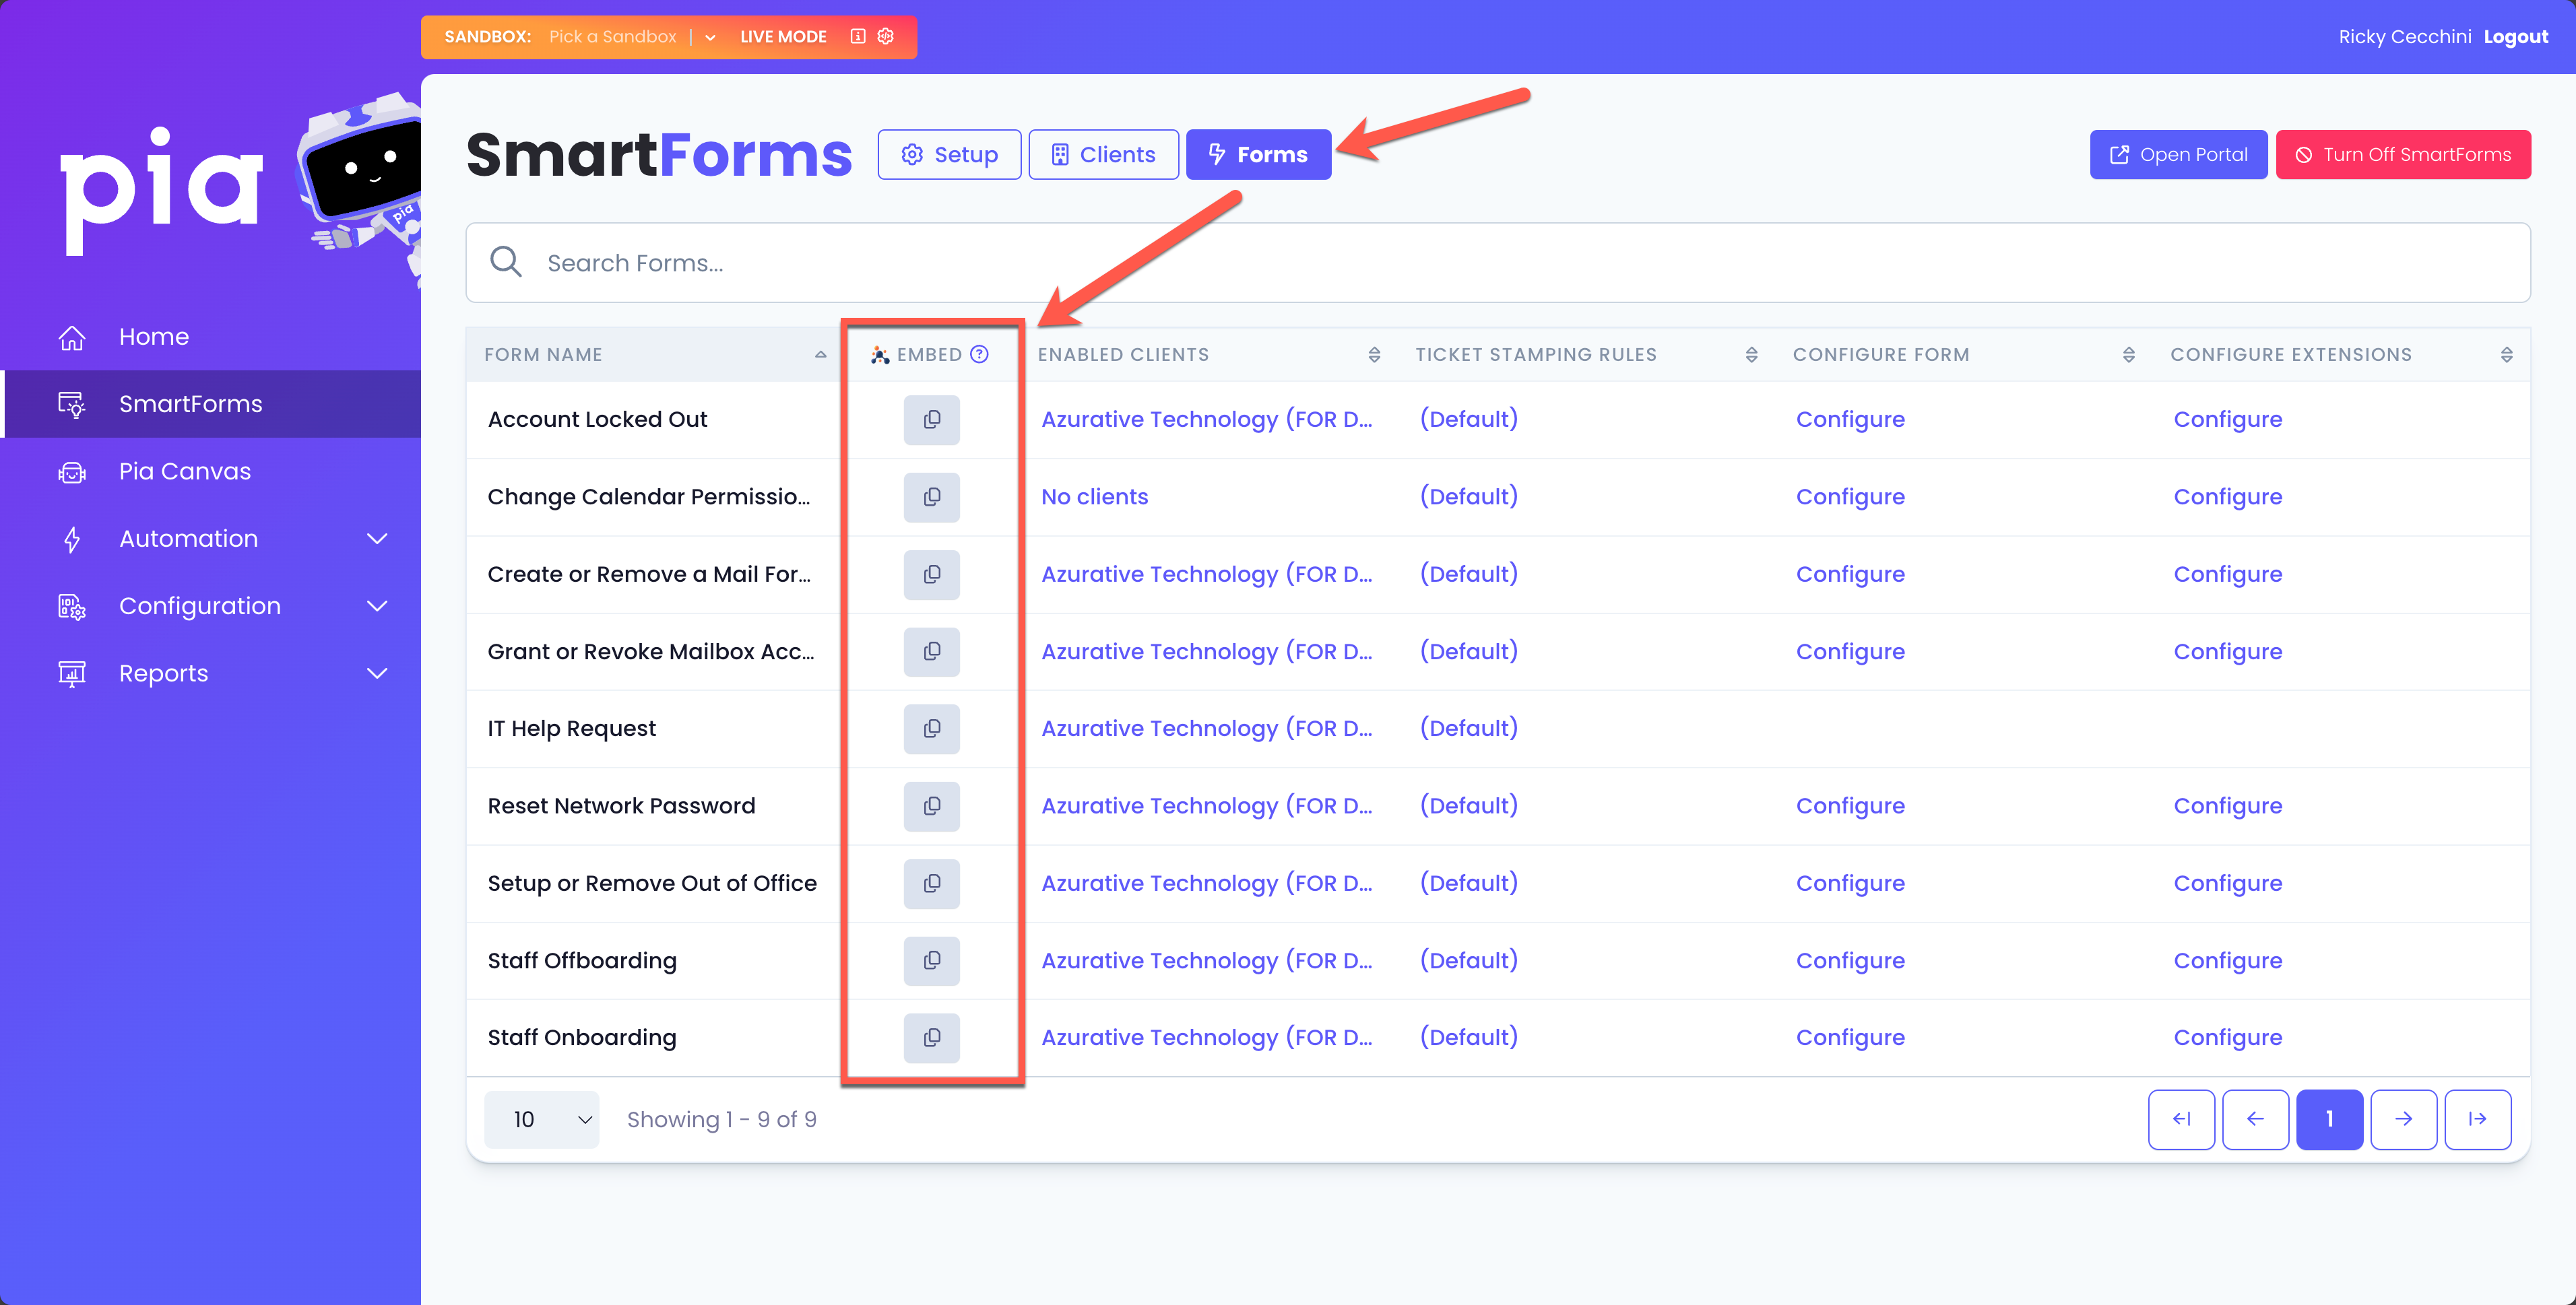Switch to the Clients tab

click(x=1103, y=154)
